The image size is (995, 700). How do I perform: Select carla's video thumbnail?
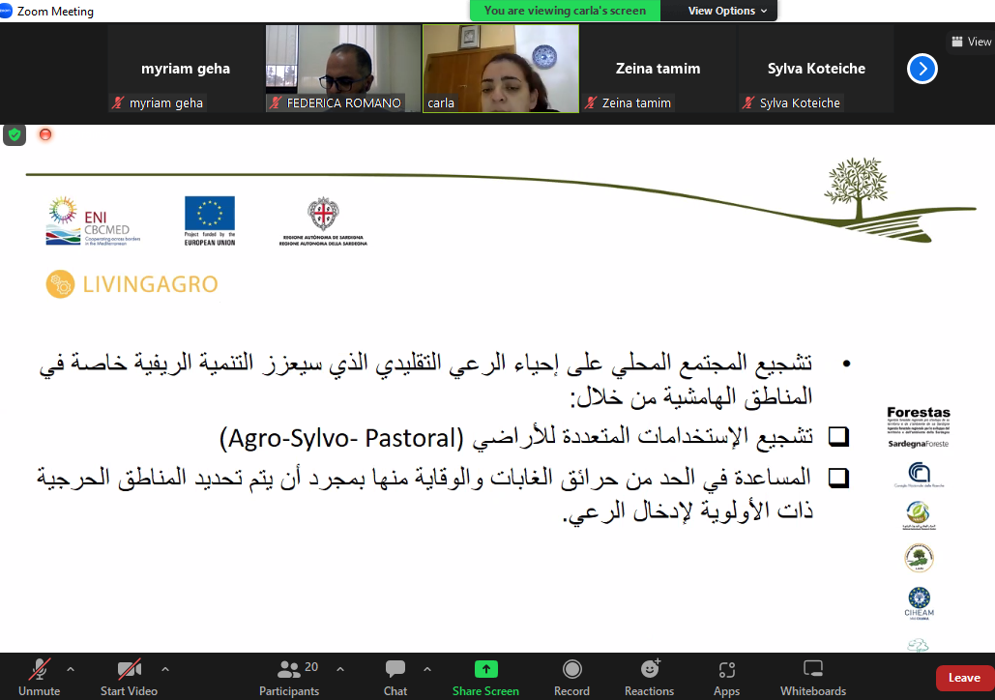point(500,69)
